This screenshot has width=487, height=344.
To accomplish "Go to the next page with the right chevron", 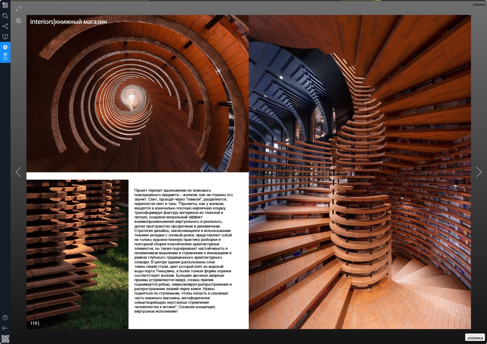I will pos(479,172).
